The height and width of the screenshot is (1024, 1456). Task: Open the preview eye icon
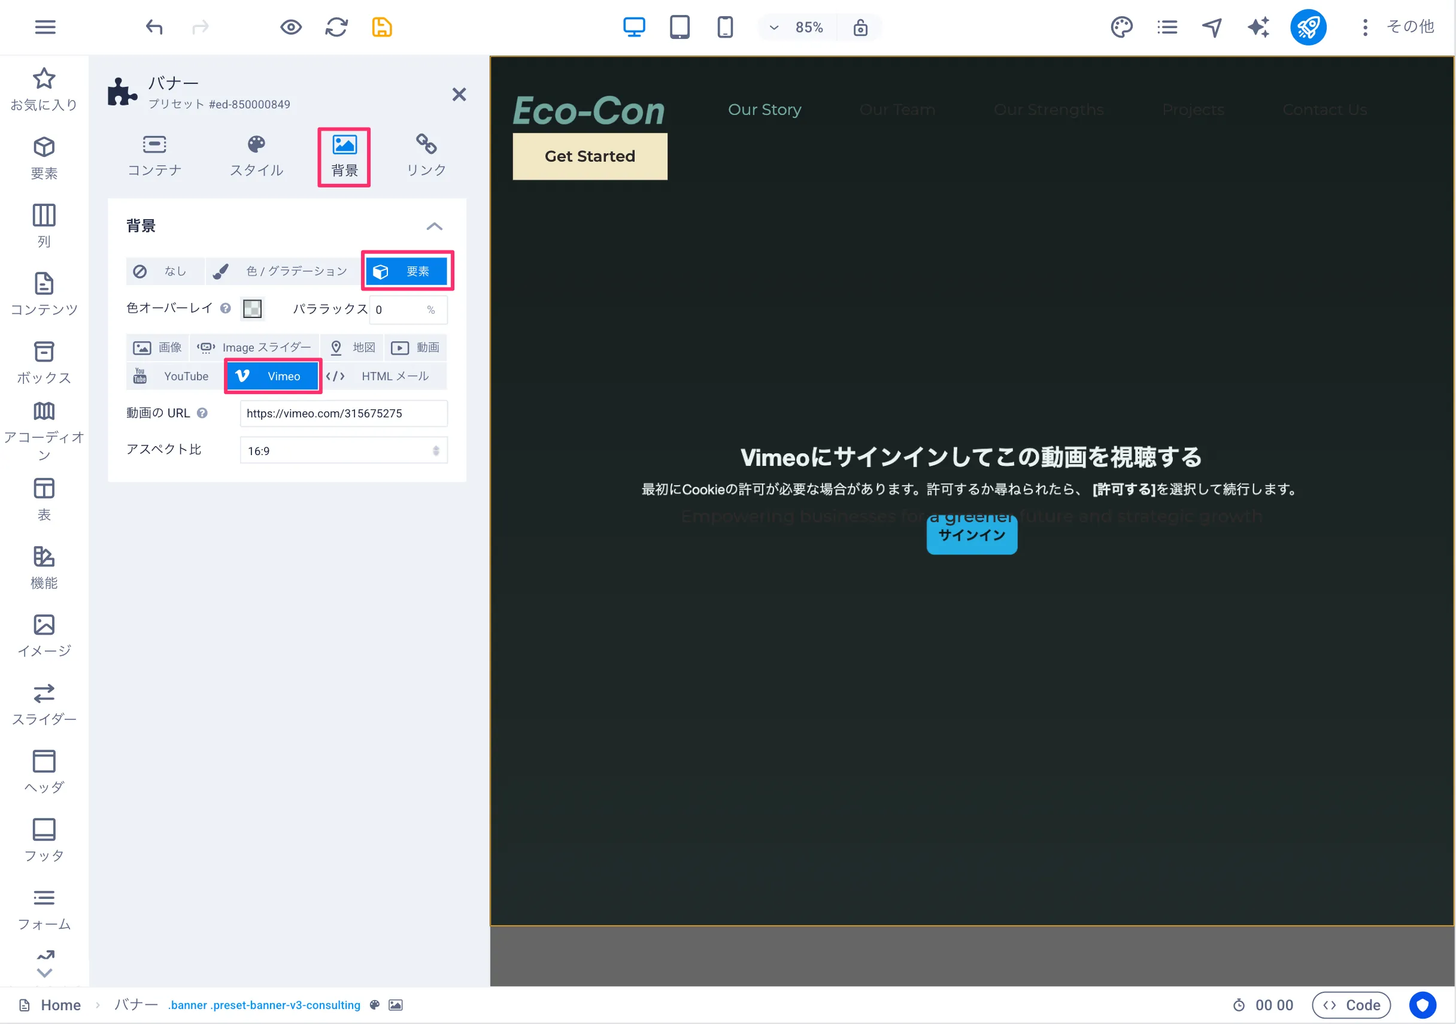(291, 28)
